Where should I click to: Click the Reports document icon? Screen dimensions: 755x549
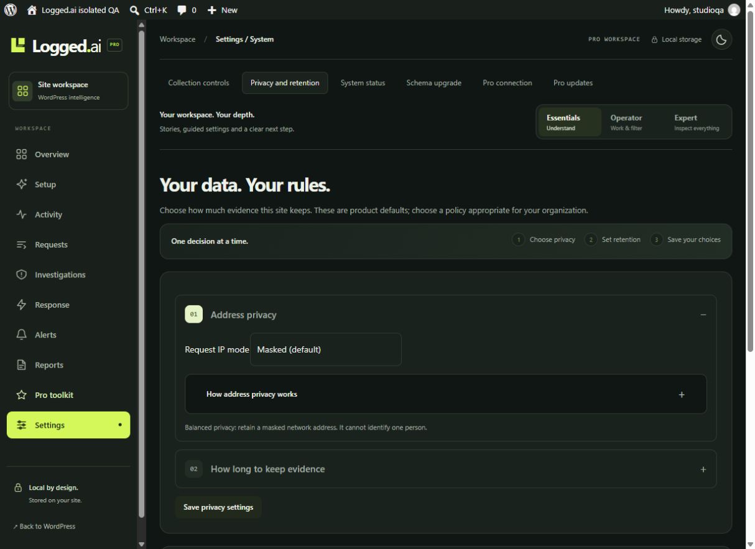coord(22,365)
